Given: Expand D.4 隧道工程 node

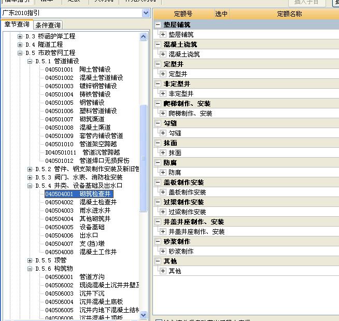Looking at the screenshot, I should 20,45.
